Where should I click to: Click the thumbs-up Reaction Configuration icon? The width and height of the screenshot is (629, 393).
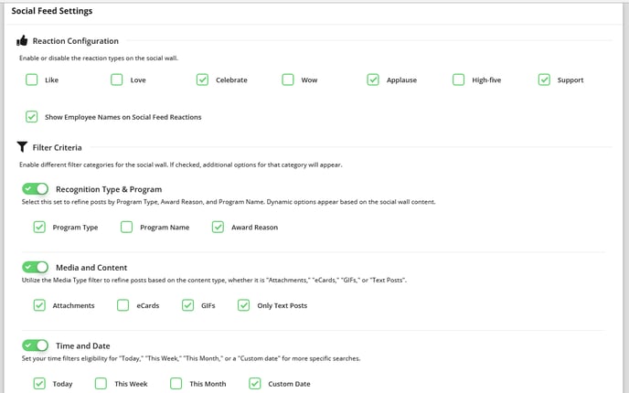pyautogui.click(x=22, y=40)
